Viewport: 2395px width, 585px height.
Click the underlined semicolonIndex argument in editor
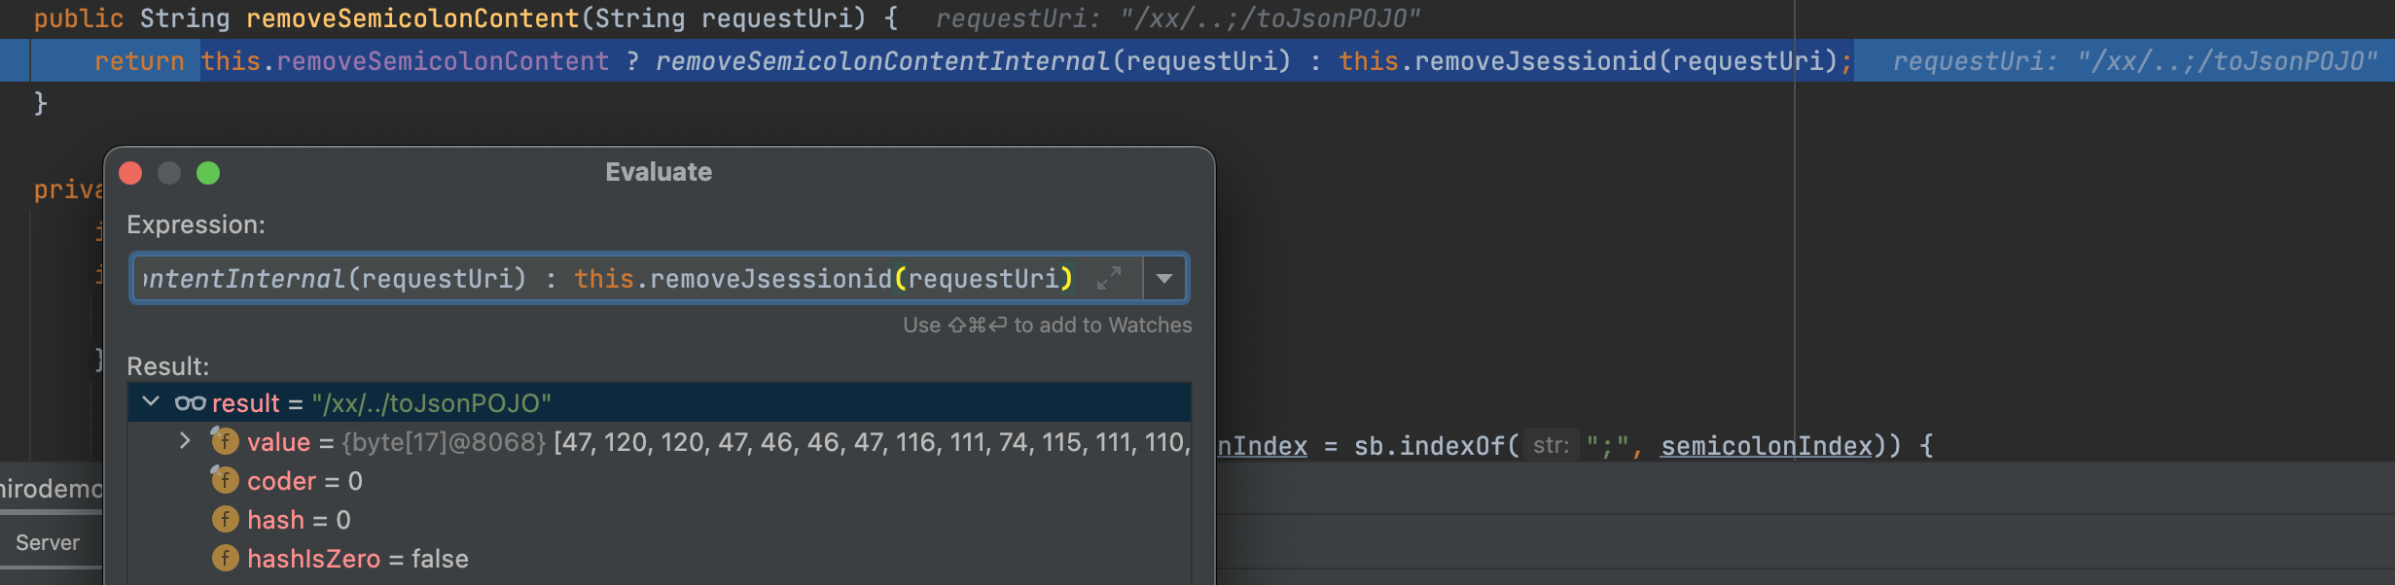pos(1766,446)
